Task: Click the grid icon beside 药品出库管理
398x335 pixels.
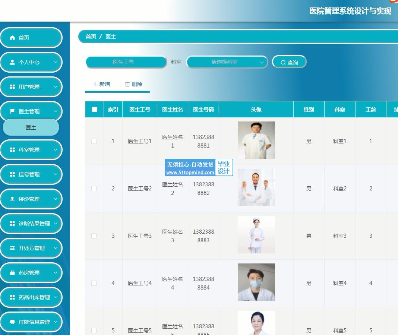Action: pos(12,297)
